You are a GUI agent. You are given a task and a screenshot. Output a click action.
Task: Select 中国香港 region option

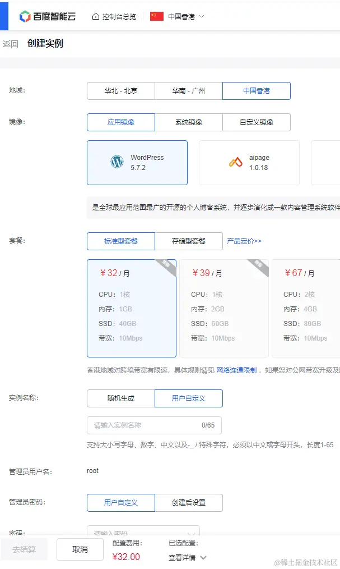pyautogui.click(x=257, y=91)
